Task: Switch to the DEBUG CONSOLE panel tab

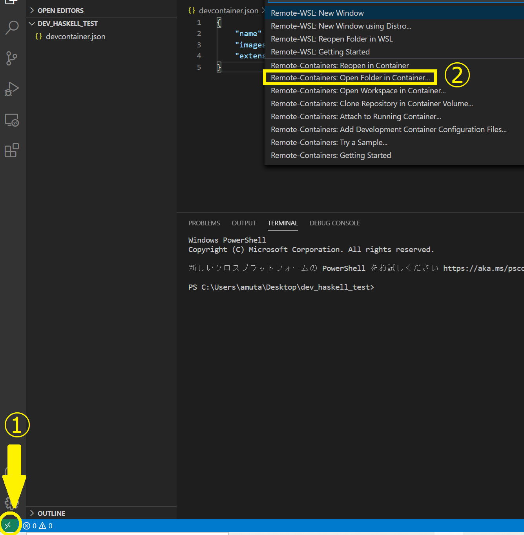Action: tap(335, 223)
